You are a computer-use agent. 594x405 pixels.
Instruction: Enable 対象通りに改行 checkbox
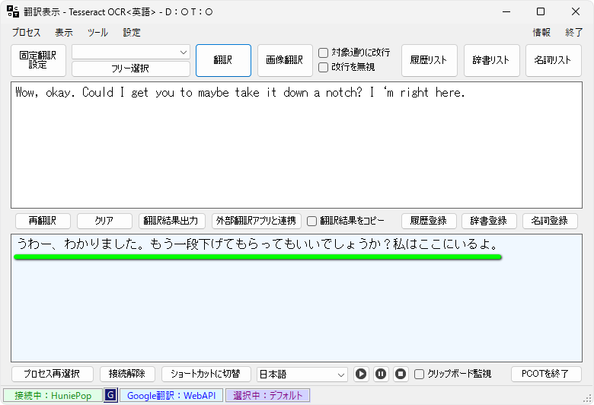click(x=323, y=53)
